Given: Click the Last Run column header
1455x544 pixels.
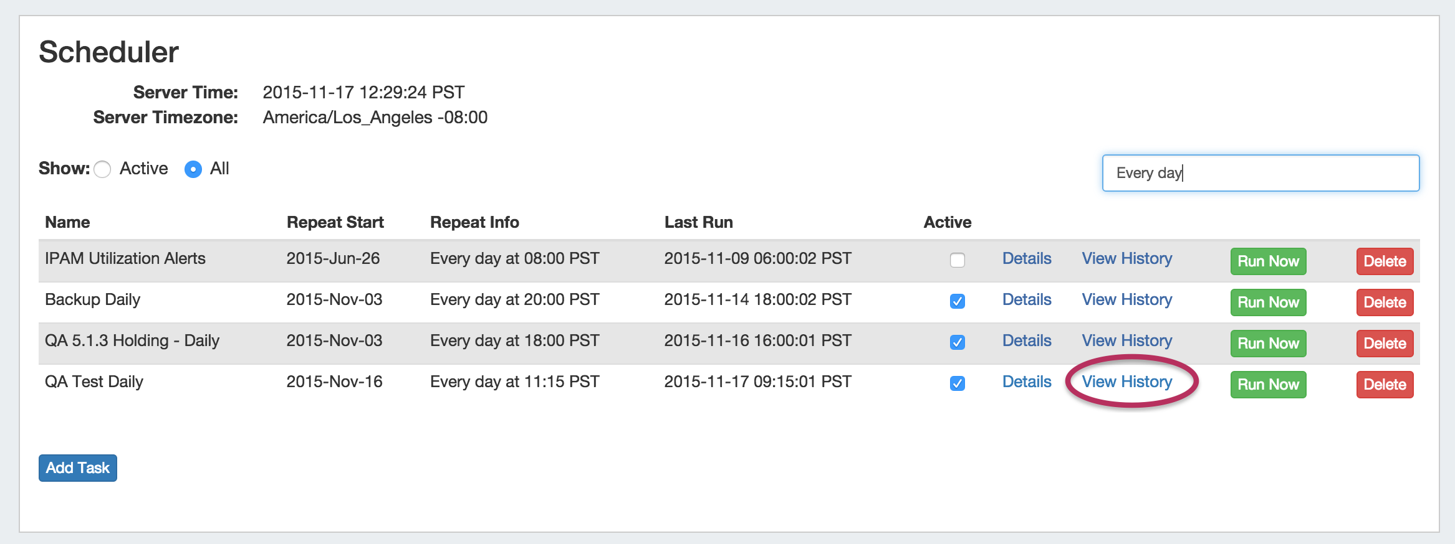Looking at the screenshot, I should [x=698, y=222].
